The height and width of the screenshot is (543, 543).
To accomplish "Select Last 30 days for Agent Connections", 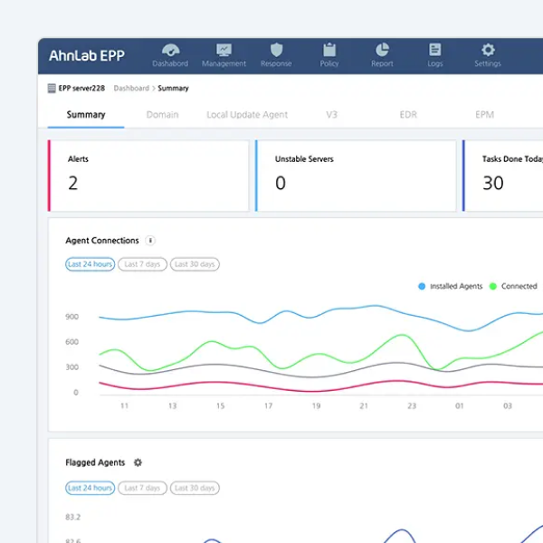I will point(195,264).
